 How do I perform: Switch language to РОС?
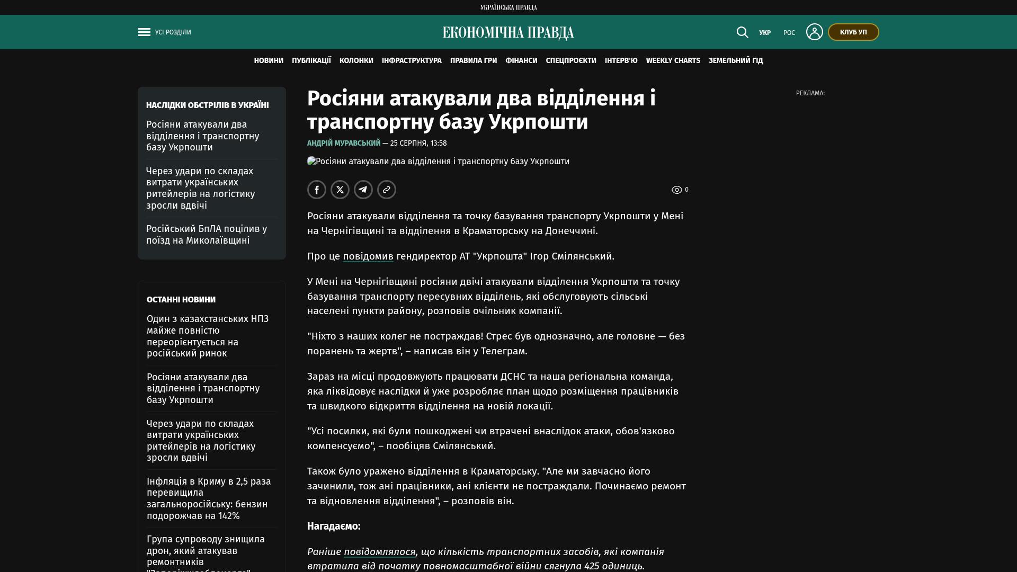point(789,33)
